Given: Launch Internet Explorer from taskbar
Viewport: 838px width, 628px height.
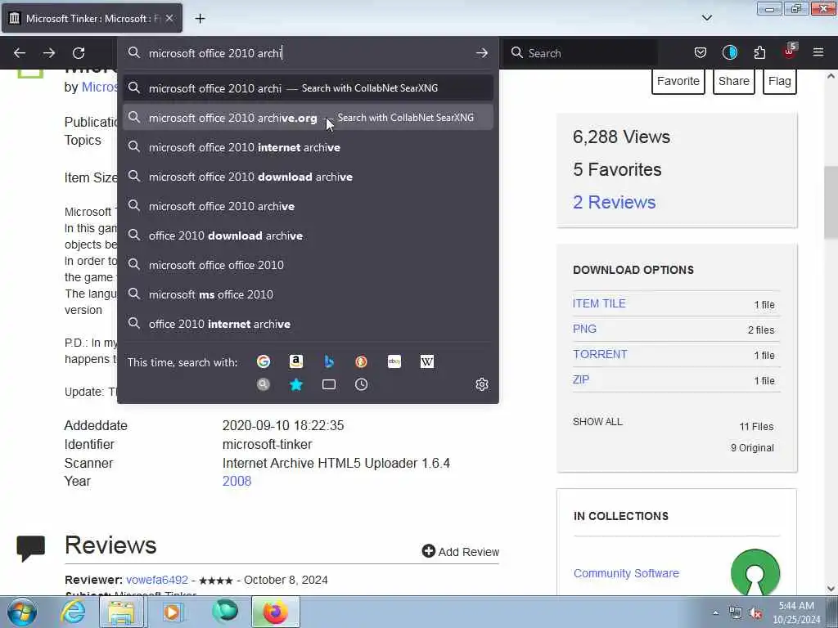Looking at the screenshot, I should pyautogui.click(x=73, y=612).
